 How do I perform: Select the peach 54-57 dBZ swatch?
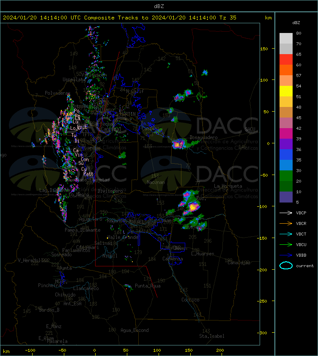pyautogui.click(x=286, y=80)
